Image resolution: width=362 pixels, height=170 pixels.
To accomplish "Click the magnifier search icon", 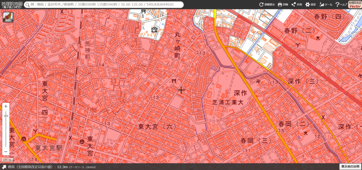I will [x=26, y=5].
